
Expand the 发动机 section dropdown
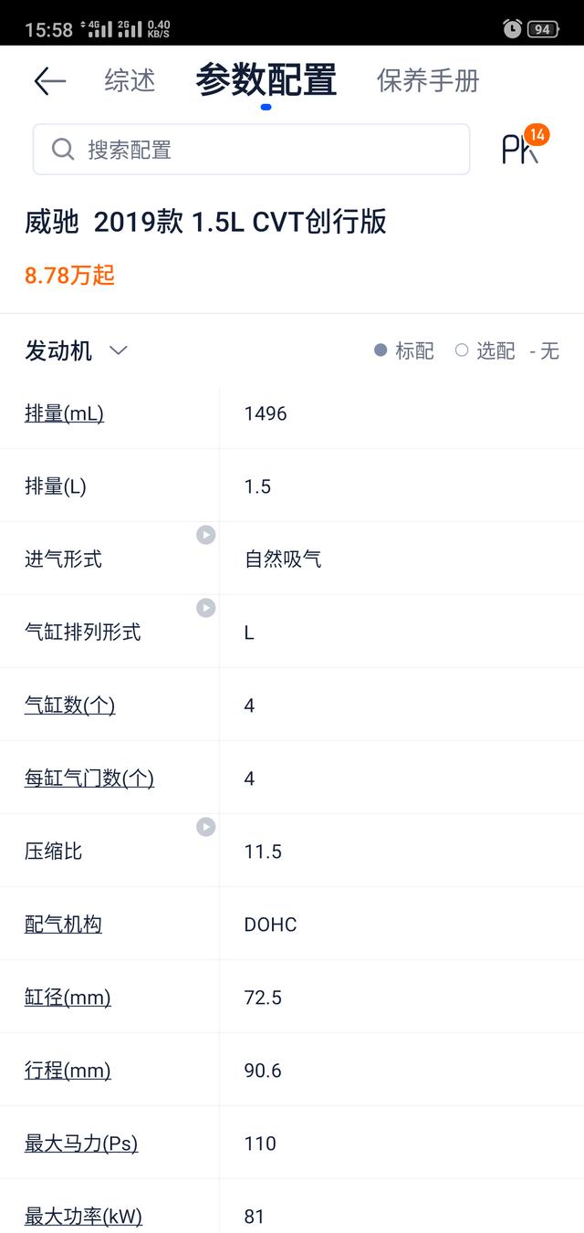coord(76,350)
